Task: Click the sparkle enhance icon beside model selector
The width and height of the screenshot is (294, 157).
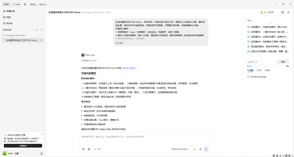Action: click(x=194, y=149)
